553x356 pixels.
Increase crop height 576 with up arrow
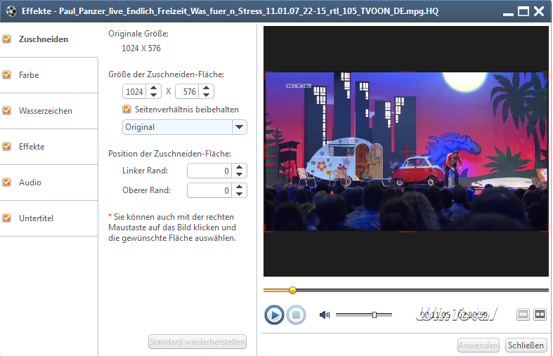point(207,88)
